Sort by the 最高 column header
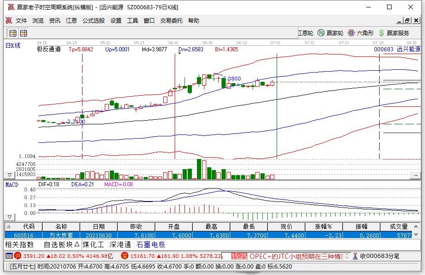Image resolution: width=425 pixels, height=275 pixels. [211, 226]
